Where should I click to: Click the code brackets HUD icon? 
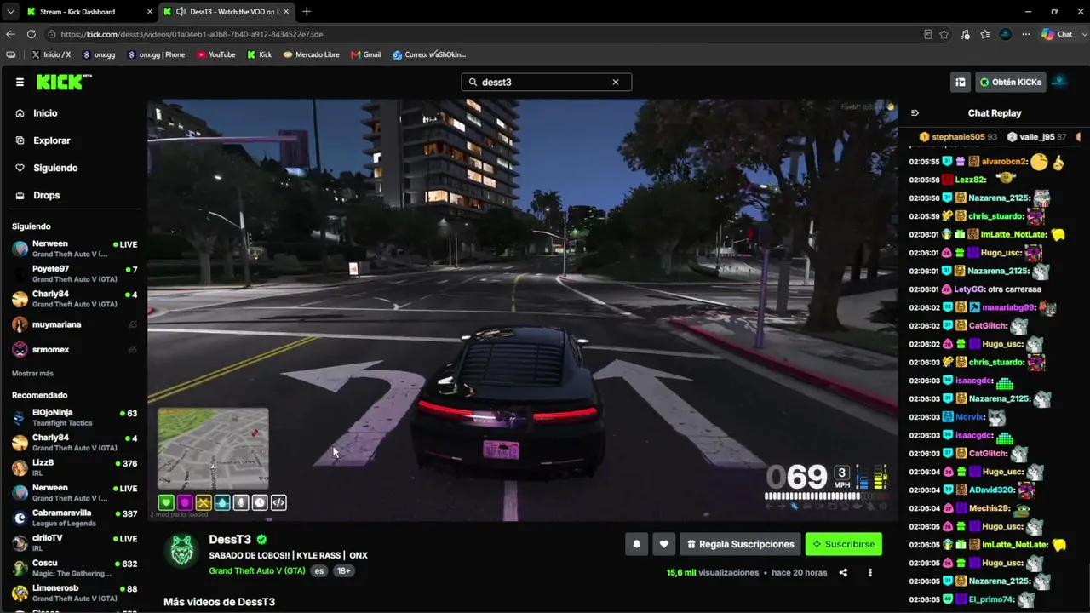click(x=278, y=502)
